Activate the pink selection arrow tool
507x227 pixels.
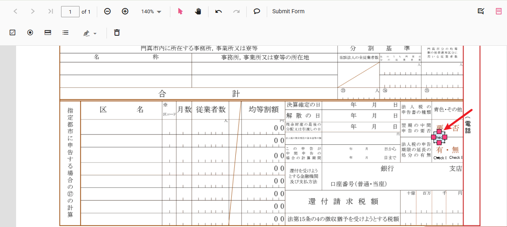point(180,12)
